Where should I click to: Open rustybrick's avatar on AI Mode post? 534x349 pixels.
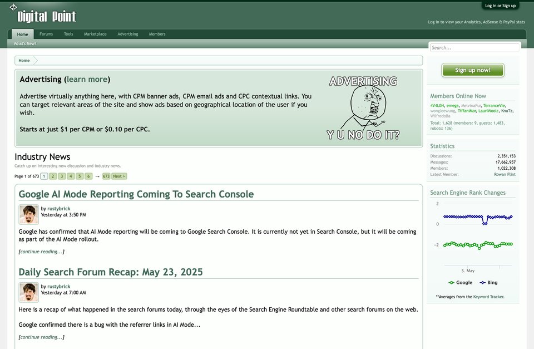pos(28,214)
